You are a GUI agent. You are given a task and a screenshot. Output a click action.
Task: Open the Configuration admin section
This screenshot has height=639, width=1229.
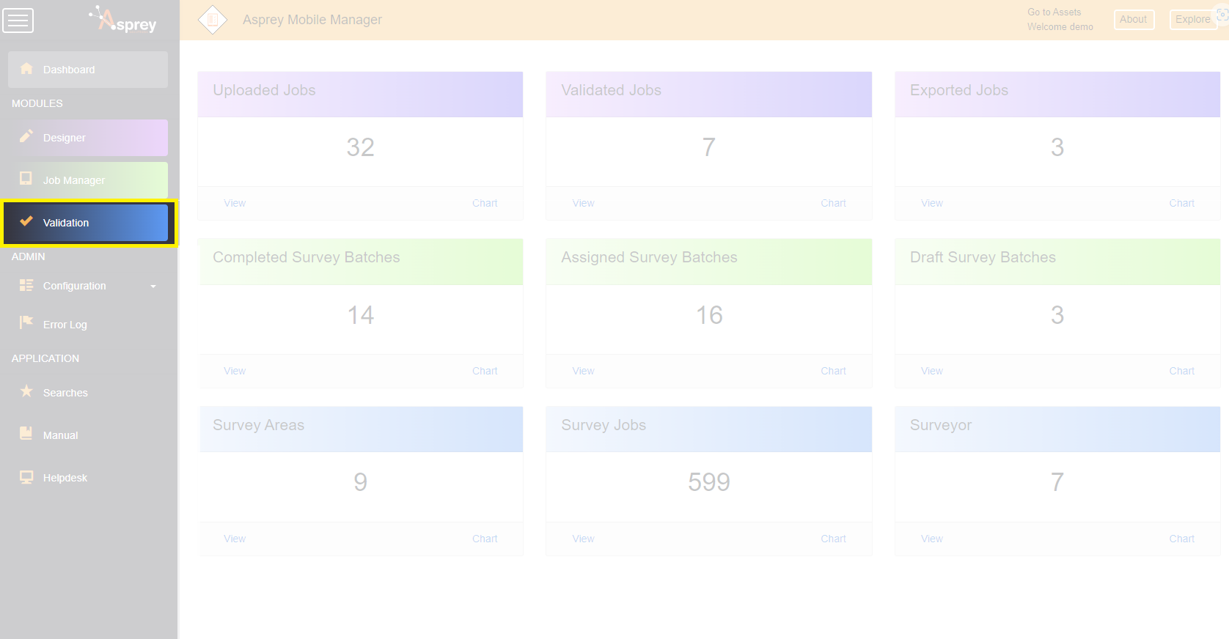click(75, 286)
